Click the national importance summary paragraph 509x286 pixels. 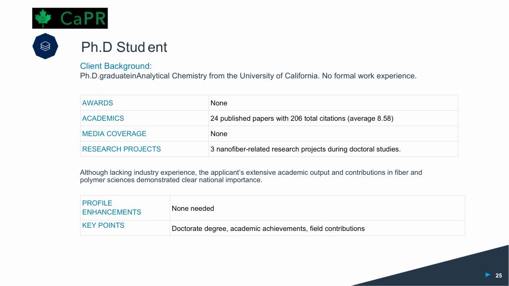point(251,176)
